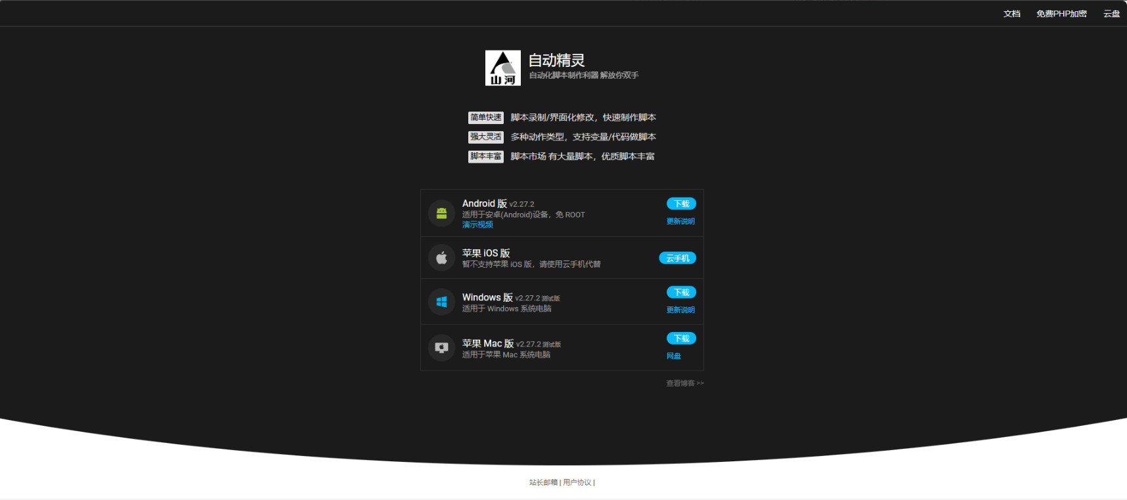Click the Android 版 heading text
This screenshot has width=1127, height=500.
click(485, 203)
